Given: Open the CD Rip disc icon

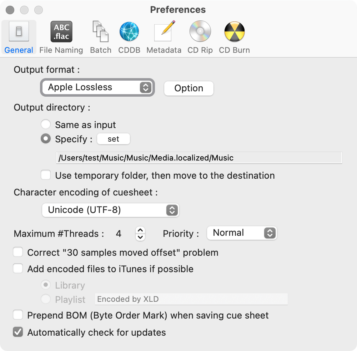Looking at the screenshot, I should click(200, 32).
